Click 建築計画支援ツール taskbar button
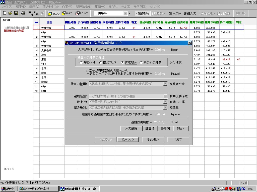The width and height of the screenshot is (257, 192). point(79,189)
